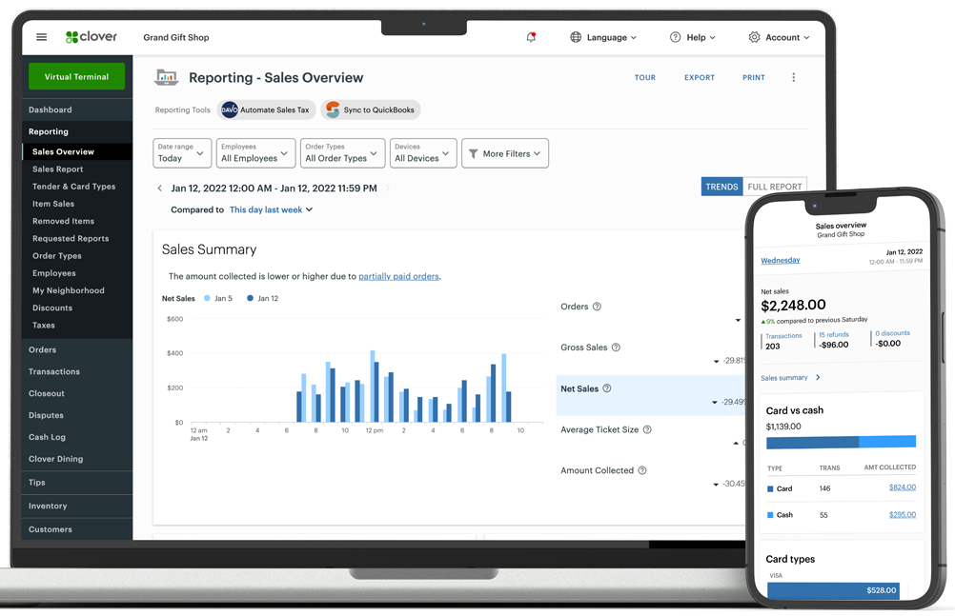Viewport: 955px width, 616px height.
Task: Click the Sync to QuickBooks button
Action: pos(371,109)
